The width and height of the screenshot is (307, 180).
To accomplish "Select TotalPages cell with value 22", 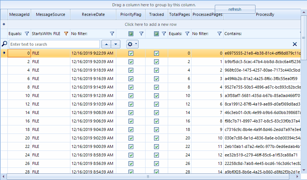I will point(180,146).
